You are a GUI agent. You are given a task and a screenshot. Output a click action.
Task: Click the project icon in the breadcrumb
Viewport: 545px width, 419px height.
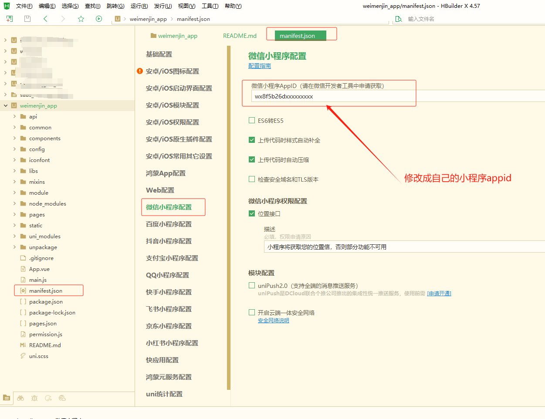[118, 19]
